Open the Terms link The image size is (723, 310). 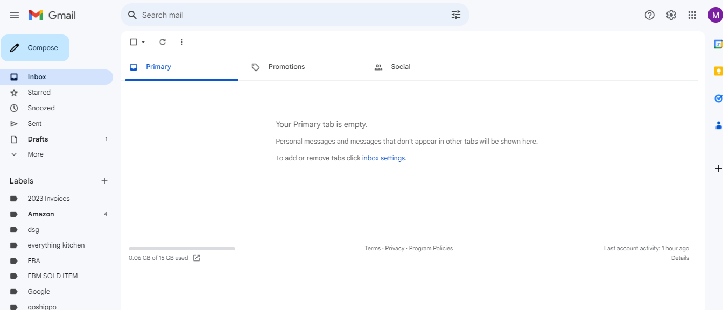(373, 249)
